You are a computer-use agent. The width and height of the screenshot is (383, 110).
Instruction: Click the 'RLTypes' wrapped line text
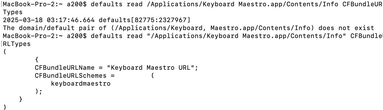17,44
